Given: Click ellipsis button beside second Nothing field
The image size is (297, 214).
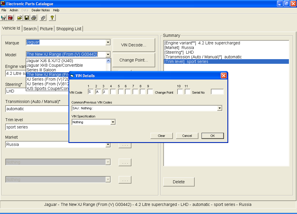Looking at the screenshot, I should [x=125, y=180].
